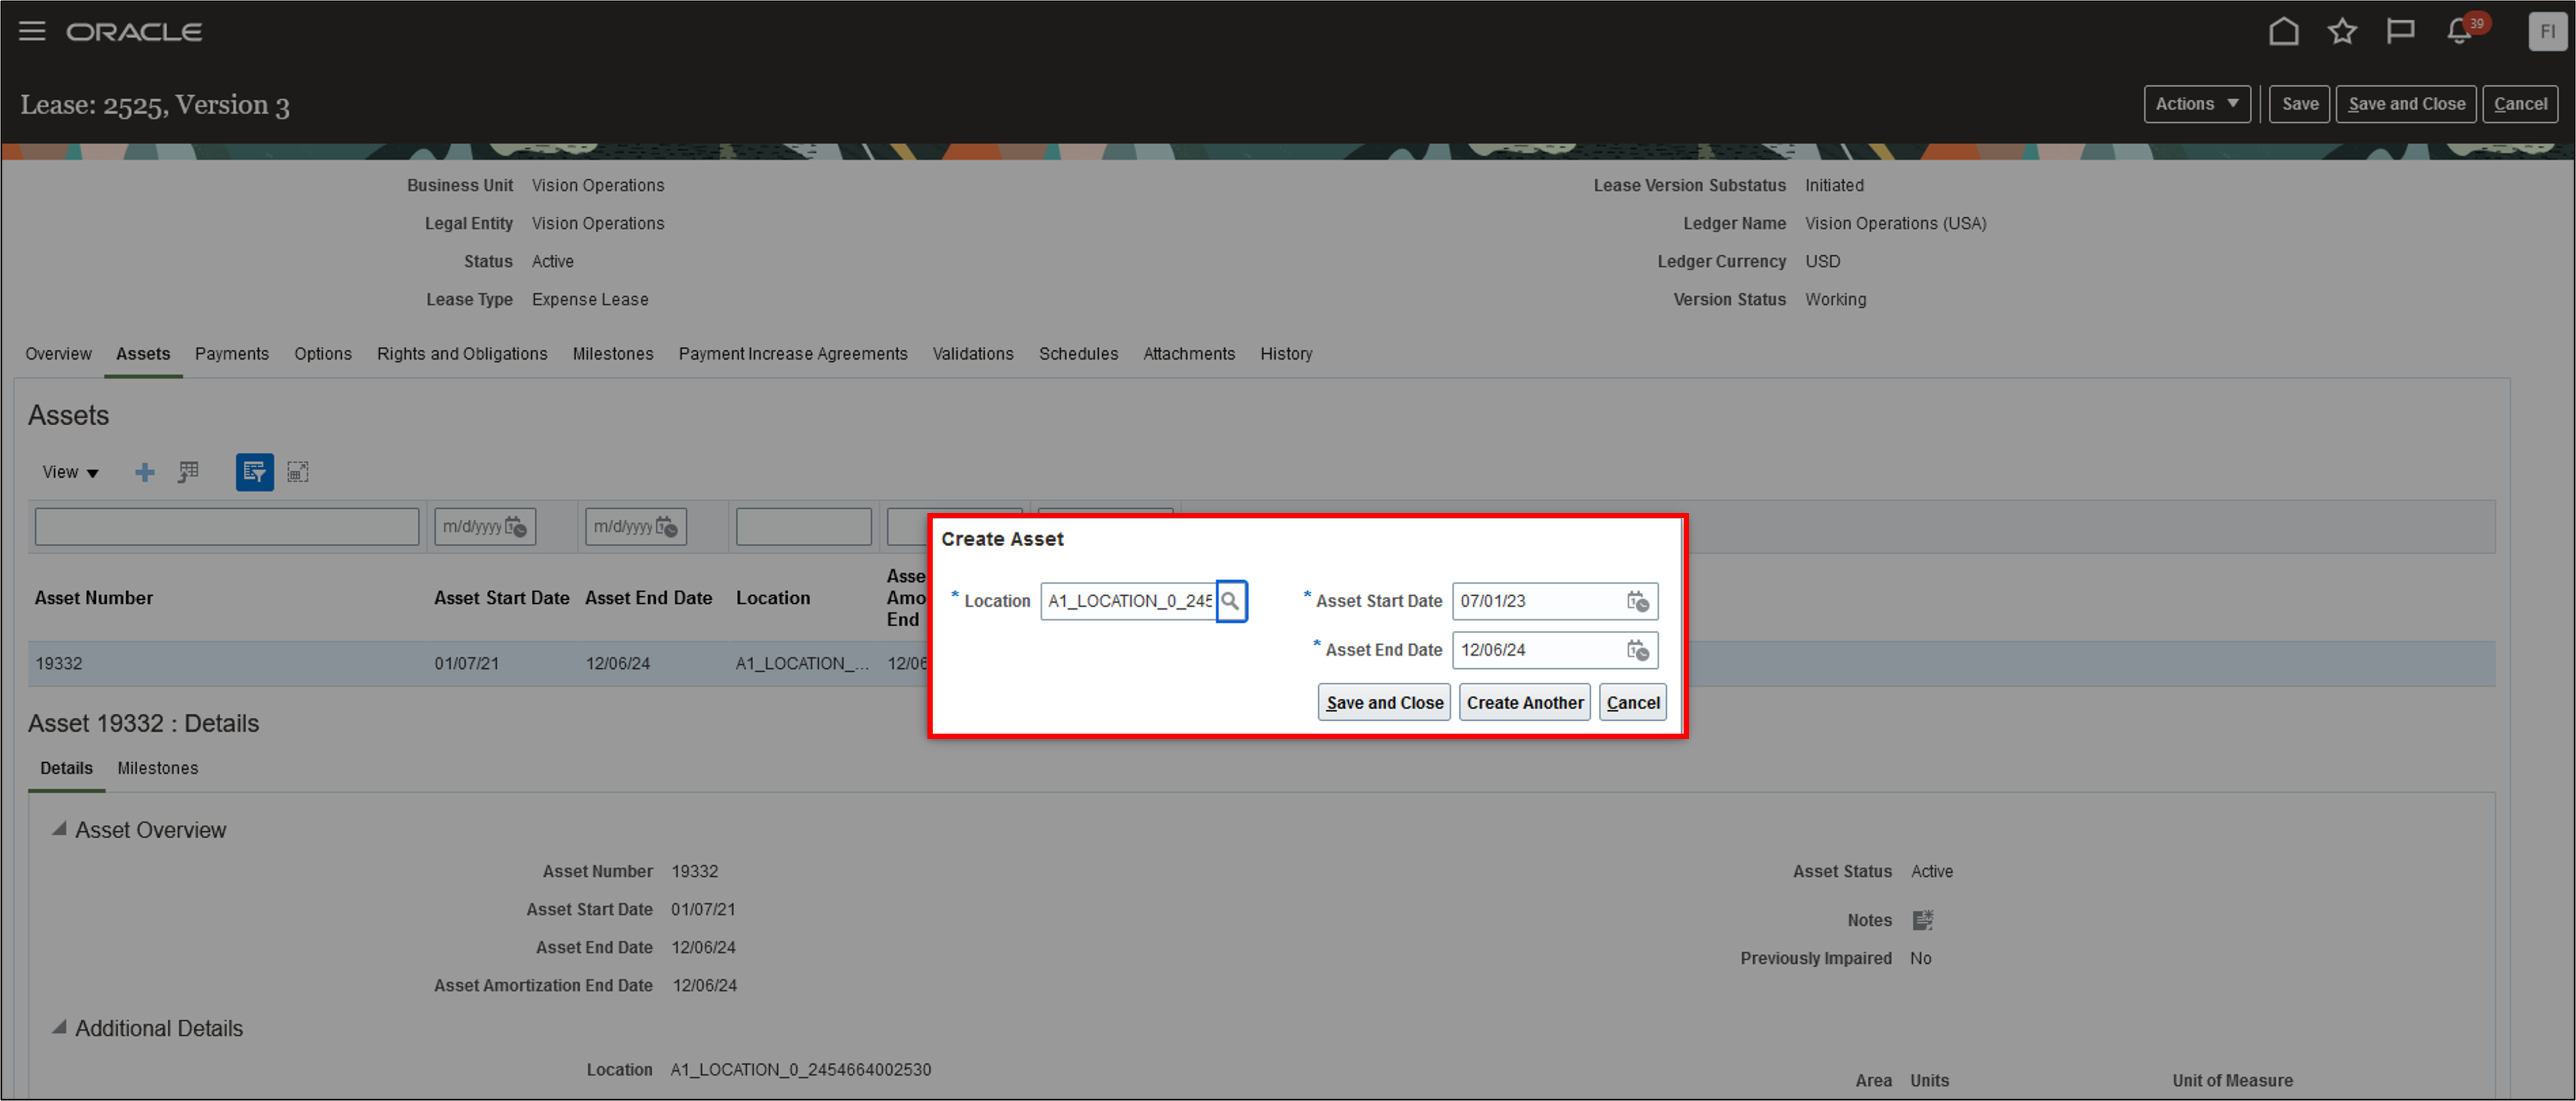Click the 01/07/21 cell in asset row

pos(466,664)
